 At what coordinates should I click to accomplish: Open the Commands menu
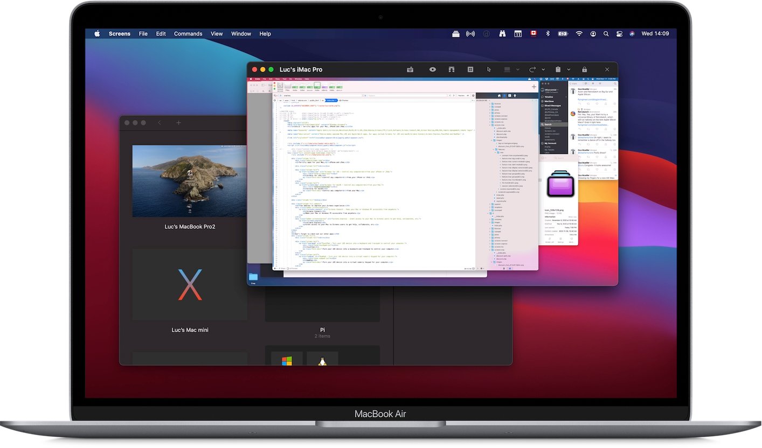(188, 33)
